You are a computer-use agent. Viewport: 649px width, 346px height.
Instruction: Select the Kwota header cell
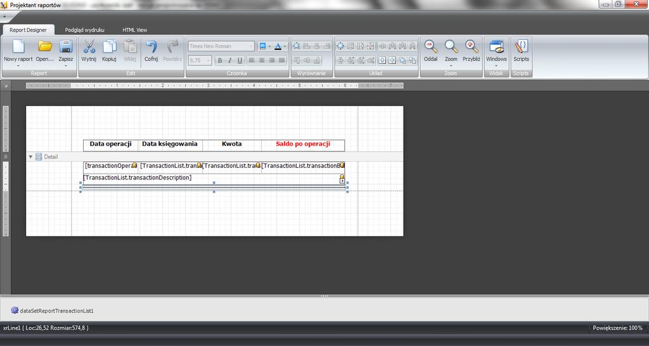[232, 145]
